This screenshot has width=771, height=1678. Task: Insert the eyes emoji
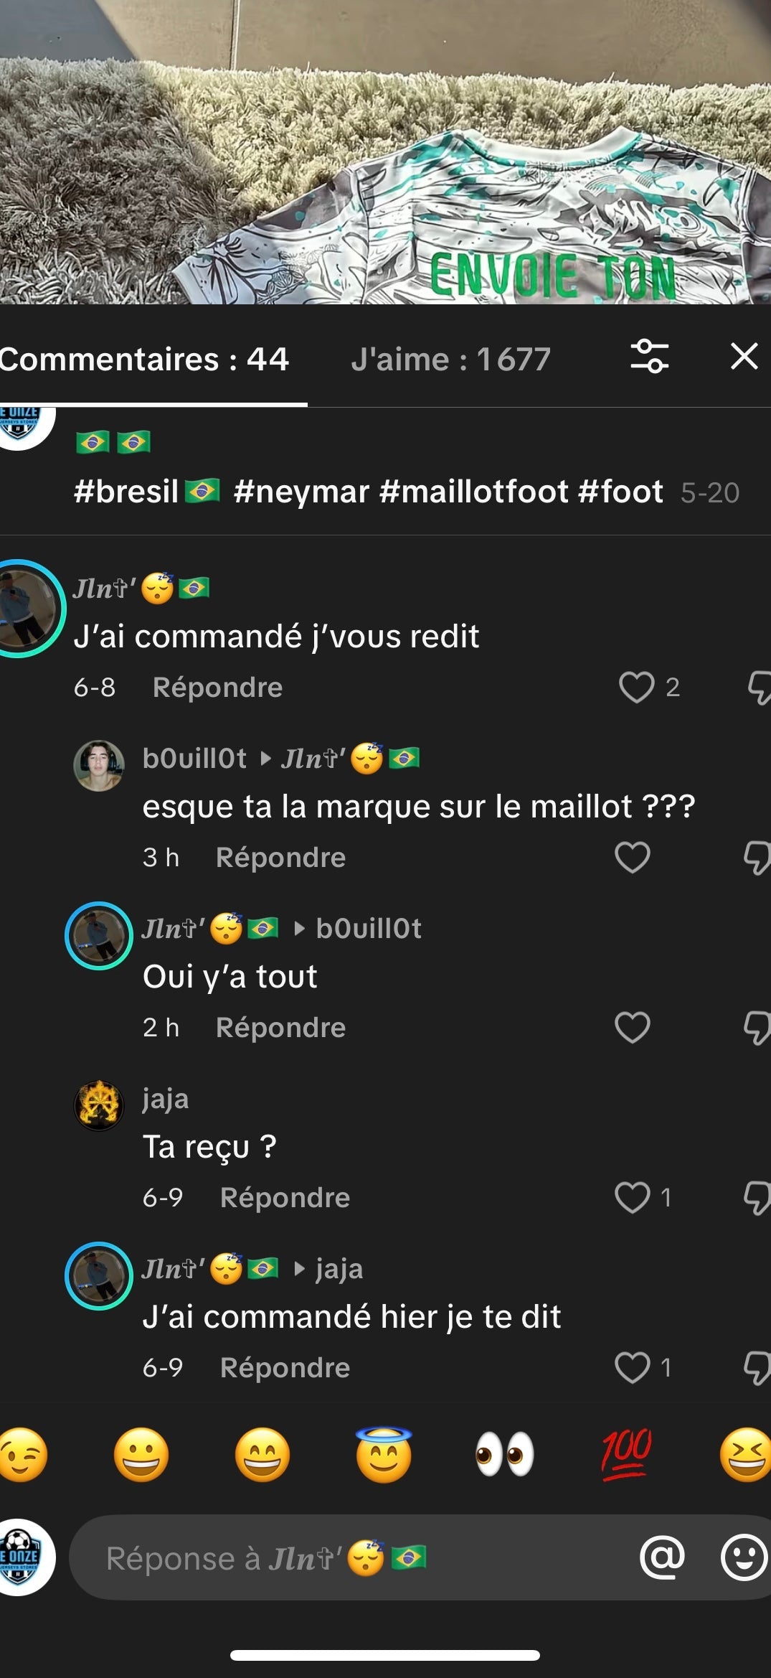[x=505, y=1456]
